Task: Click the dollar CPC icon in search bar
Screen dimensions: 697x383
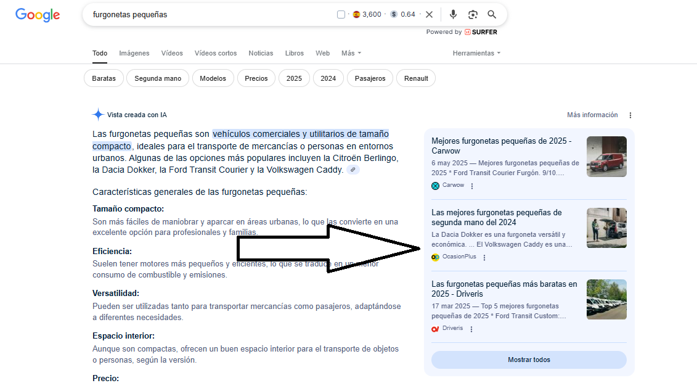Action: (x=393, y=14)
